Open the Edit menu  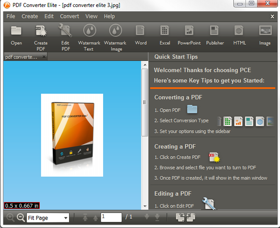[x=49, y=16]
